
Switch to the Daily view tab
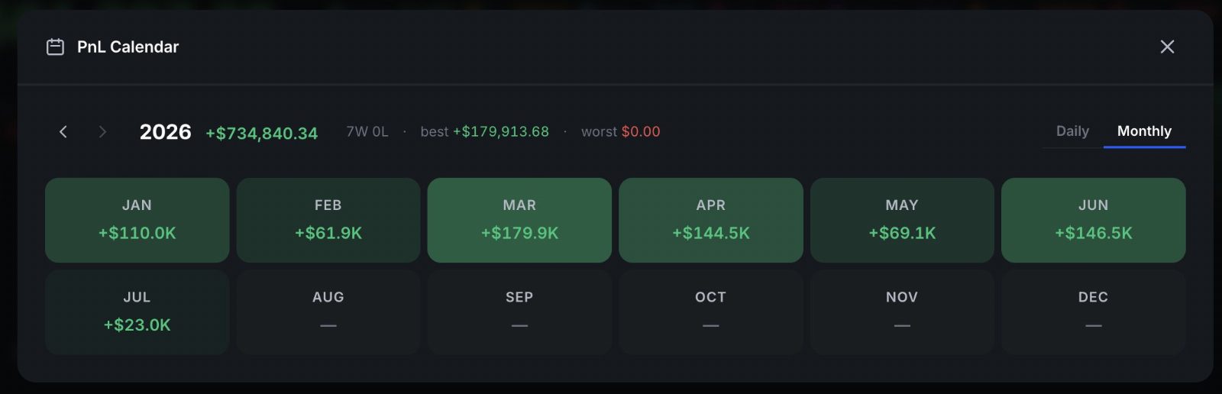click(x=1072, y=131)
